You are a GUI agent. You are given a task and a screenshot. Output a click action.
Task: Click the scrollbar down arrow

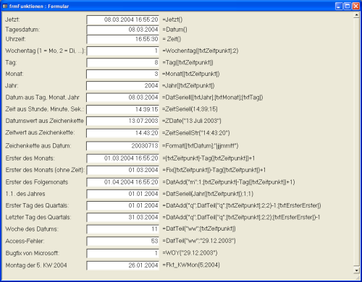tap(356, 270)
